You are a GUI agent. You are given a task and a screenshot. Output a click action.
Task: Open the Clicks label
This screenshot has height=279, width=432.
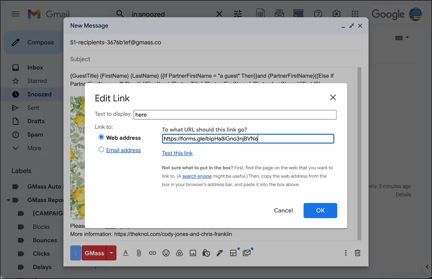click(41, 254)
